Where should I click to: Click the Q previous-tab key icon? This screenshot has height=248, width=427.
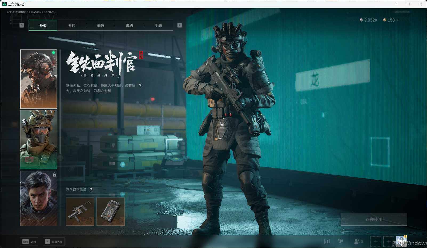click(x=22, y=25)
